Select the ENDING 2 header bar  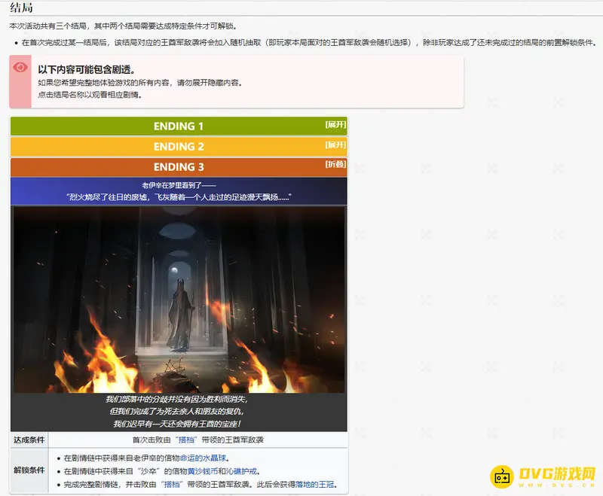click(x=179, y=146)
